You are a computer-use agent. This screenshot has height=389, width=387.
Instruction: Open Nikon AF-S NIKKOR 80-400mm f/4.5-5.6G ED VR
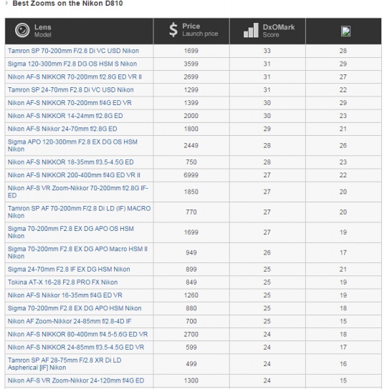click(78, 335)
